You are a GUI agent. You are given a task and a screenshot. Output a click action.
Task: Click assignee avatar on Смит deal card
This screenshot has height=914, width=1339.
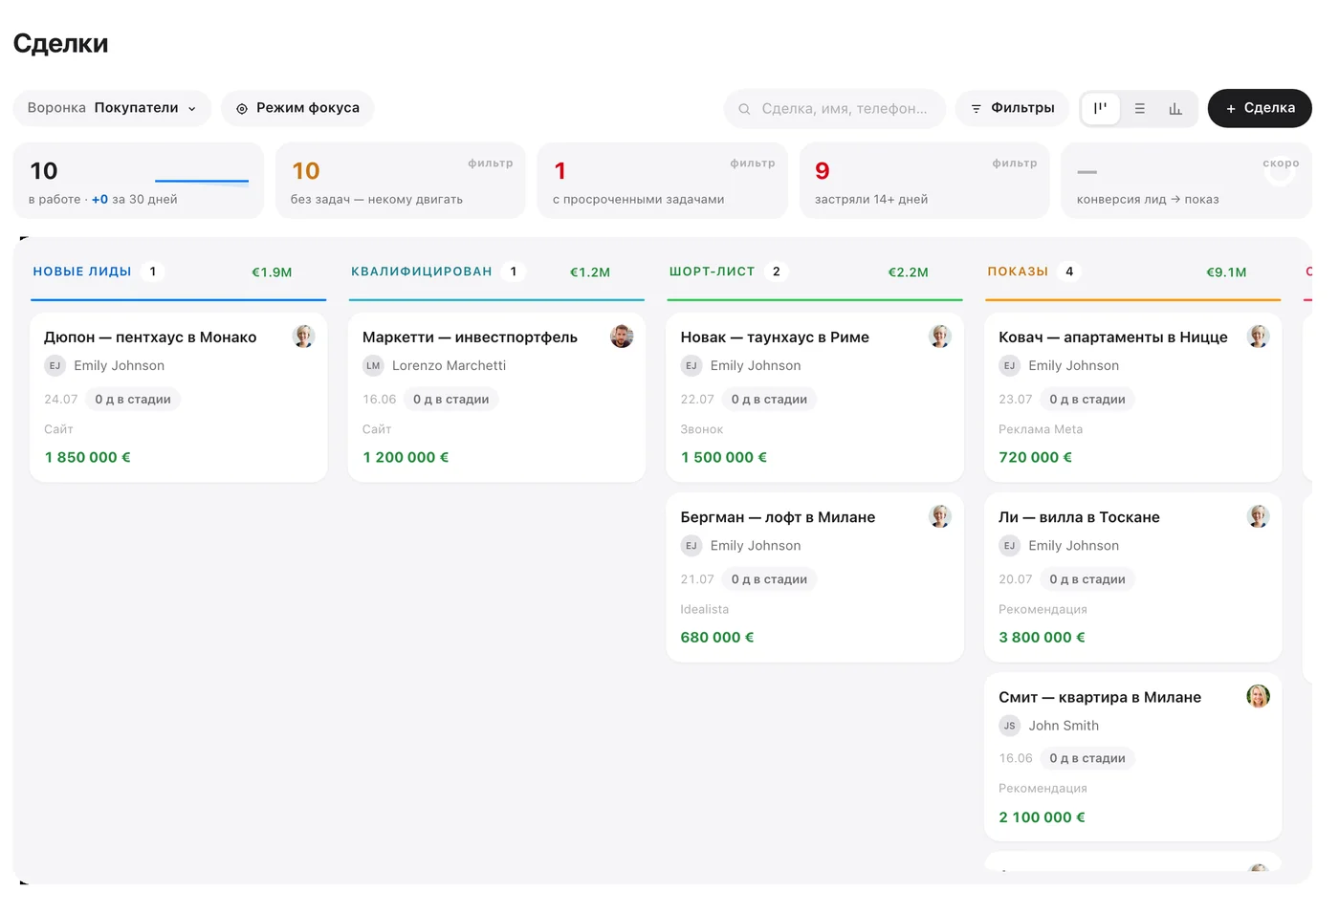coord(1259,696)
